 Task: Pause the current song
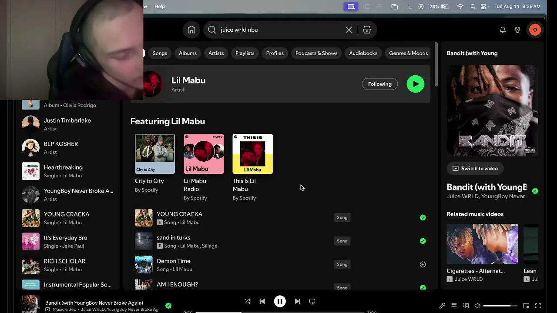[x=280, y=301]
